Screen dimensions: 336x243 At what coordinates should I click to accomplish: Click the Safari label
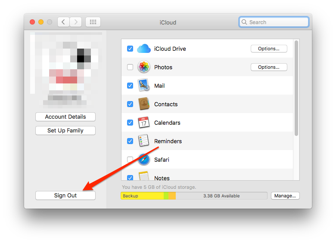162,160
